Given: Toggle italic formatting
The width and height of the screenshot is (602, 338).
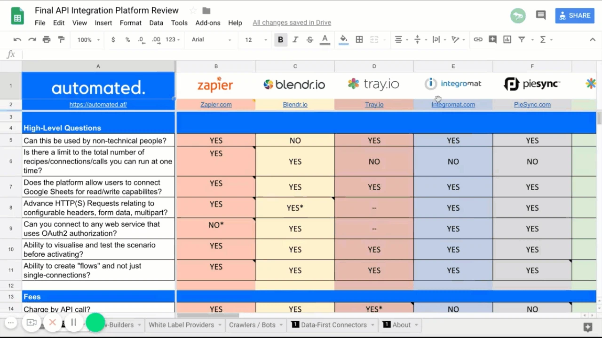Looking at the screenshot, I should pyautogui.click(x=295, y=40).
